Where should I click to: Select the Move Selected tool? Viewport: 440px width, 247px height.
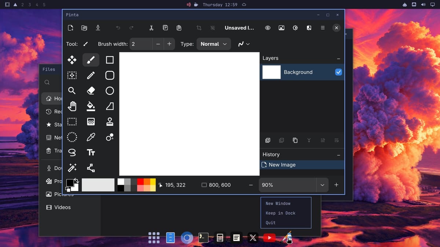click(x=72, y=60)
